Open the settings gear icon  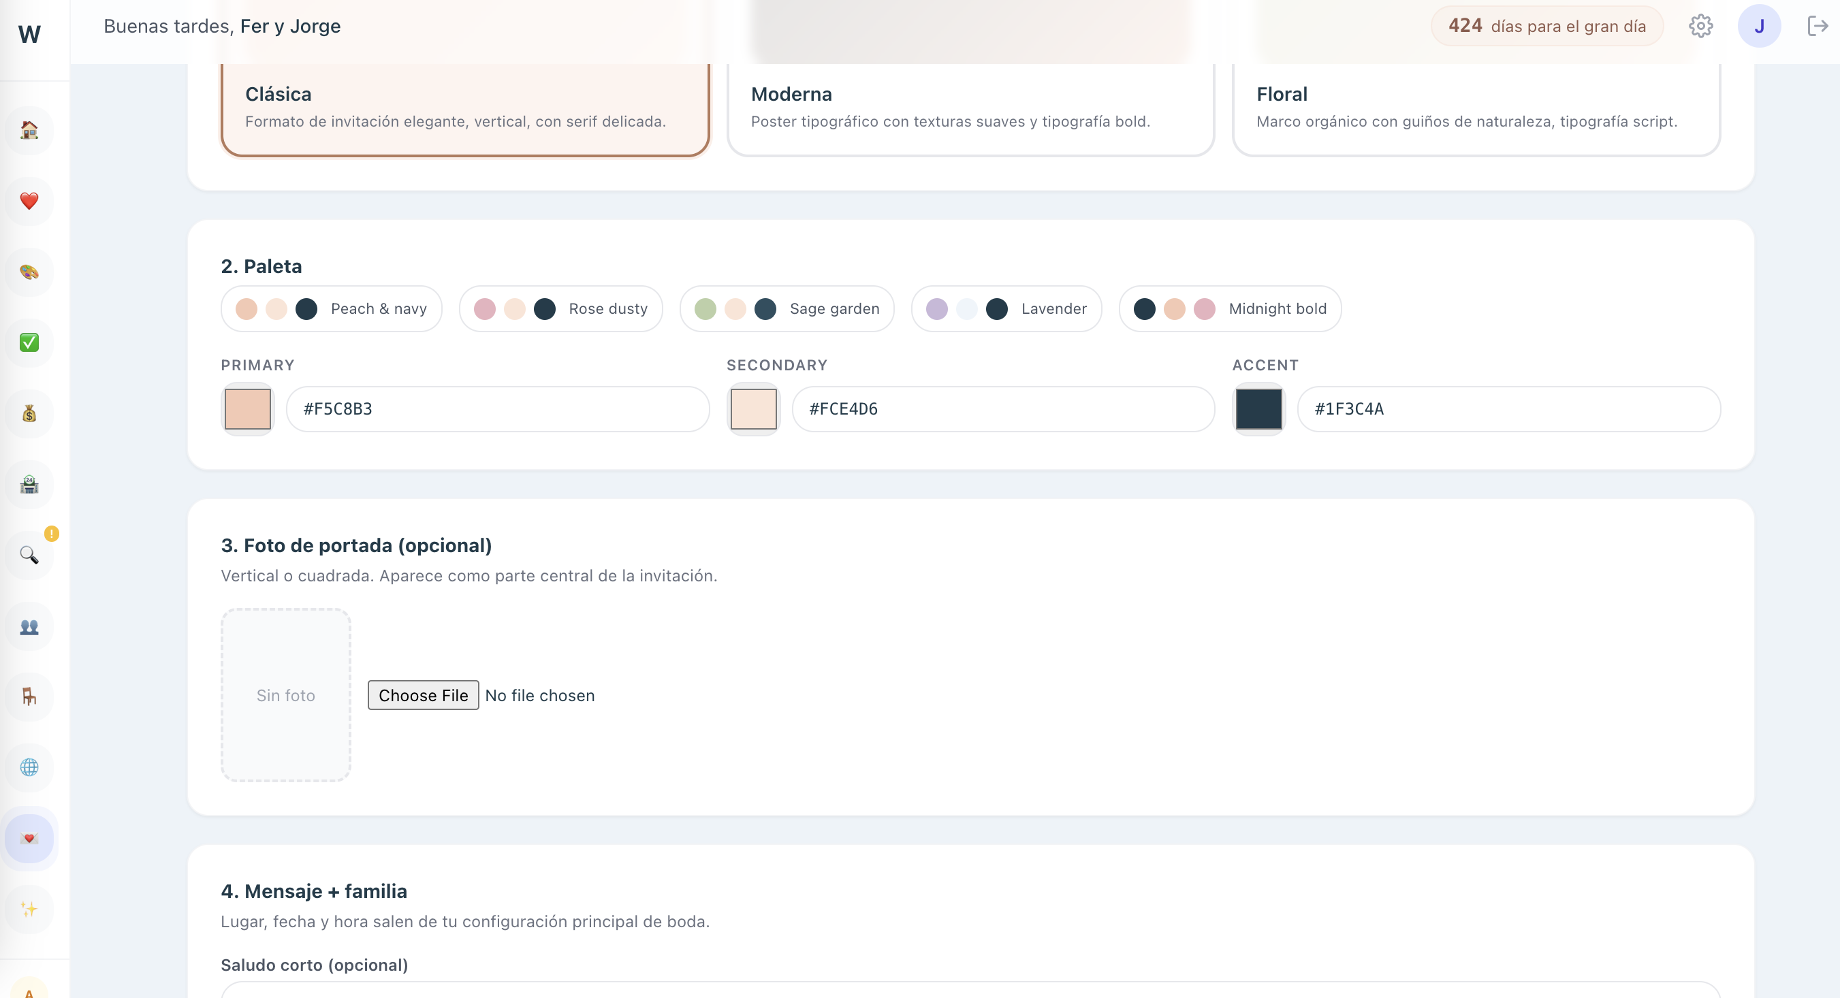point(1700,26)
